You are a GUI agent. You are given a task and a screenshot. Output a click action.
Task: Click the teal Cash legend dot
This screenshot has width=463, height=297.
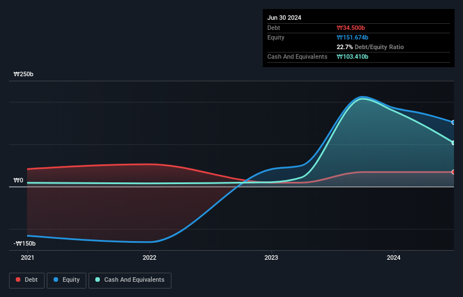(98, 279)
